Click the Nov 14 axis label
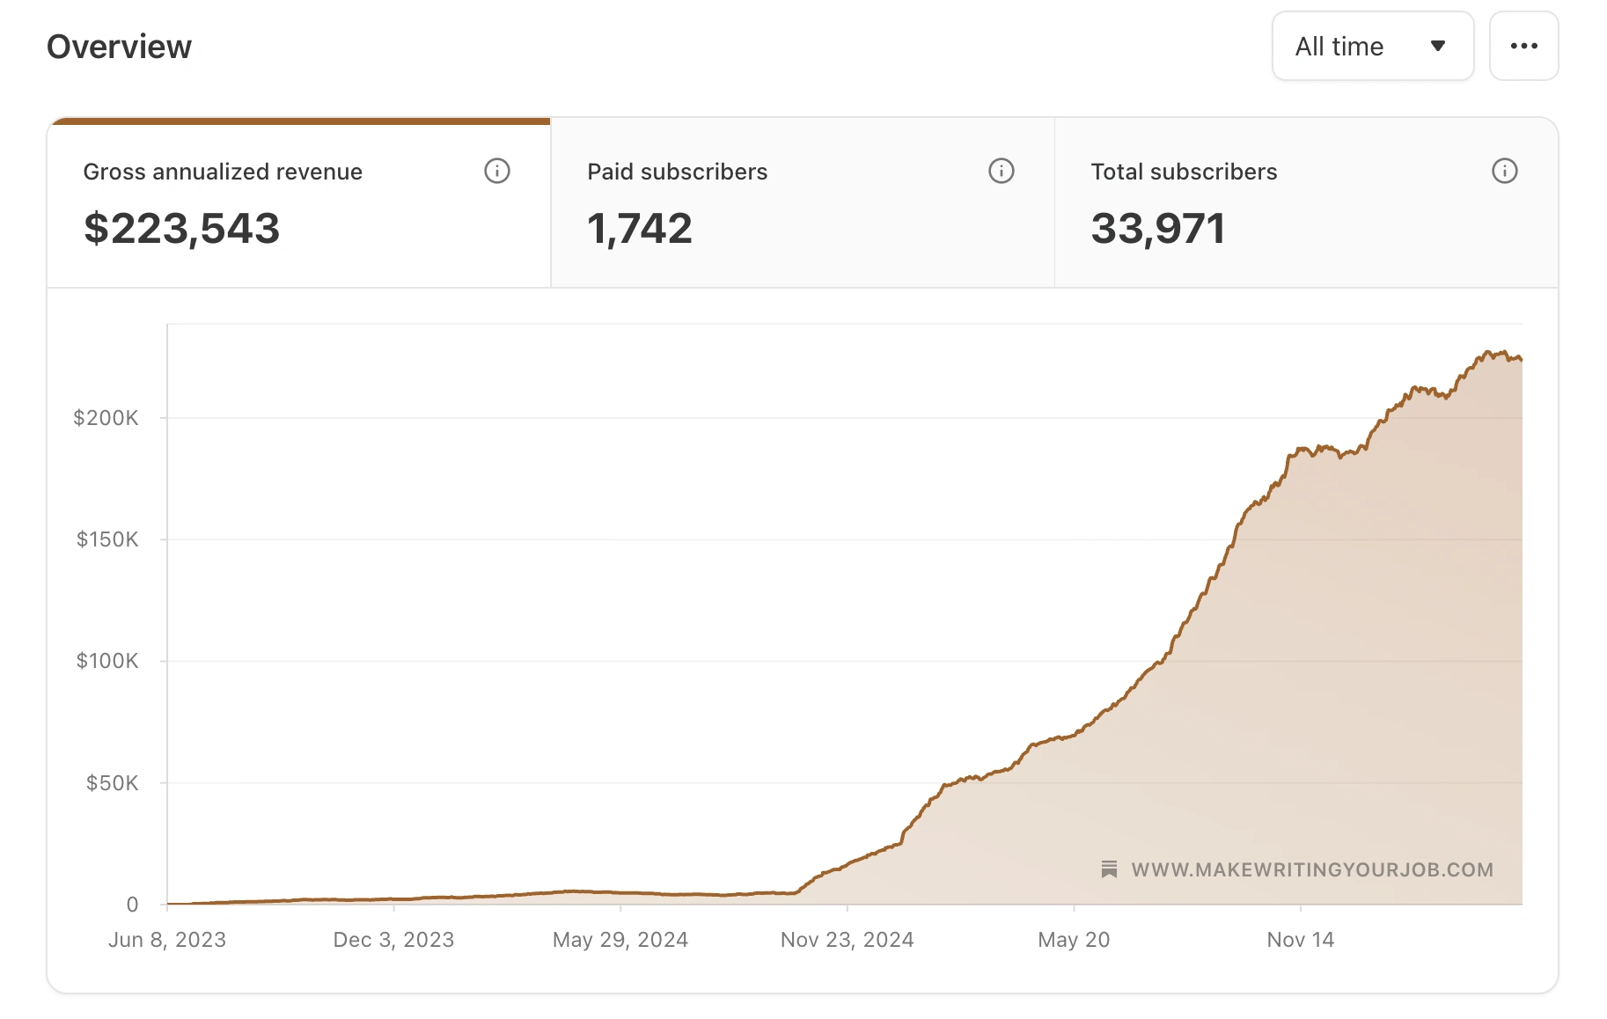Viewport: 1607px width, 1019px height. coord(1301,940)
